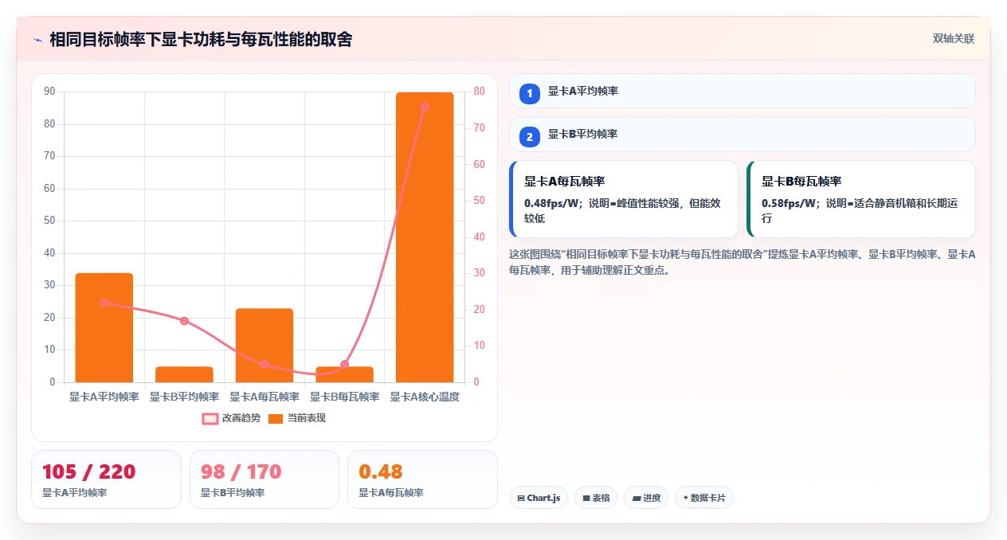Click trend line point above 显卡B每瓦帧率 bar
Image resolution: width=1007 pixels, height=540 pixels.
pos(344,364)
